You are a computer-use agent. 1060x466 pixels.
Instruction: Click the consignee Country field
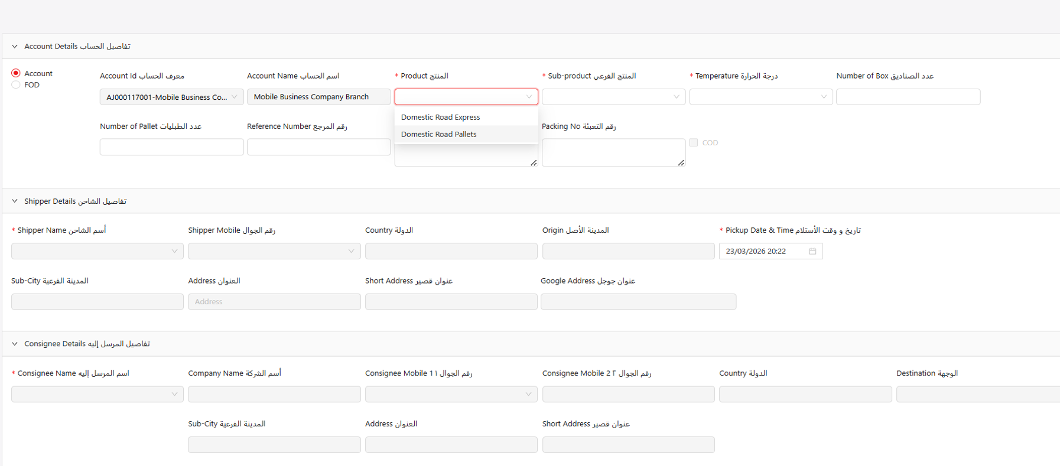click(x=805, y=394)
